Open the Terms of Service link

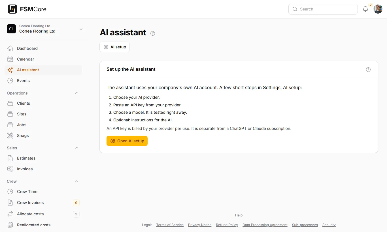(x=170, y=225)
